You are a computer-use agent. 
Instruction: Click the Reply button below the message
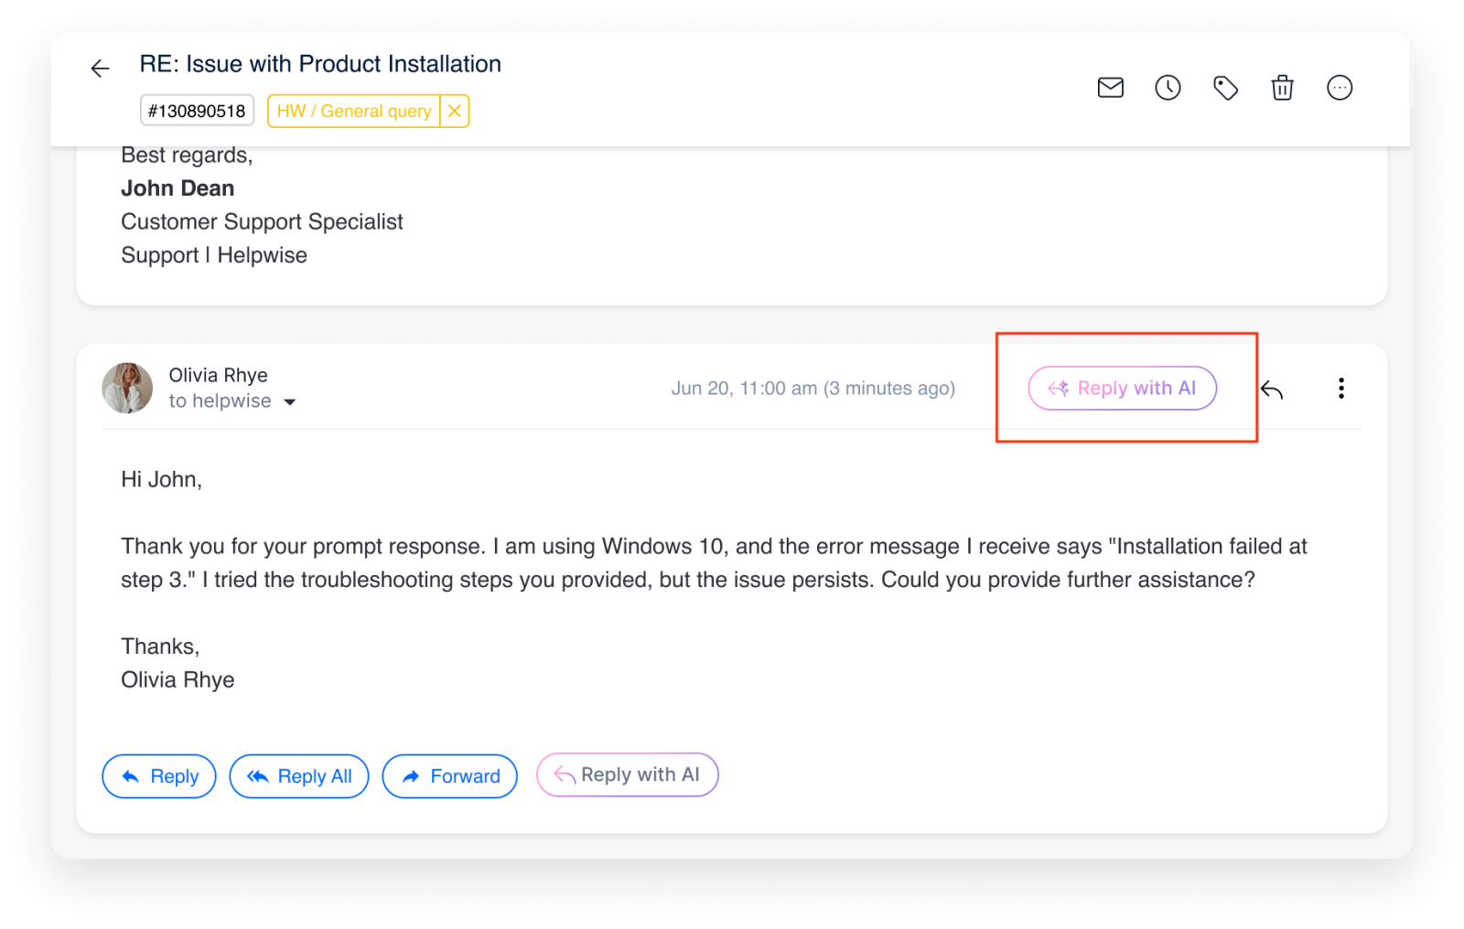(158, 775)
